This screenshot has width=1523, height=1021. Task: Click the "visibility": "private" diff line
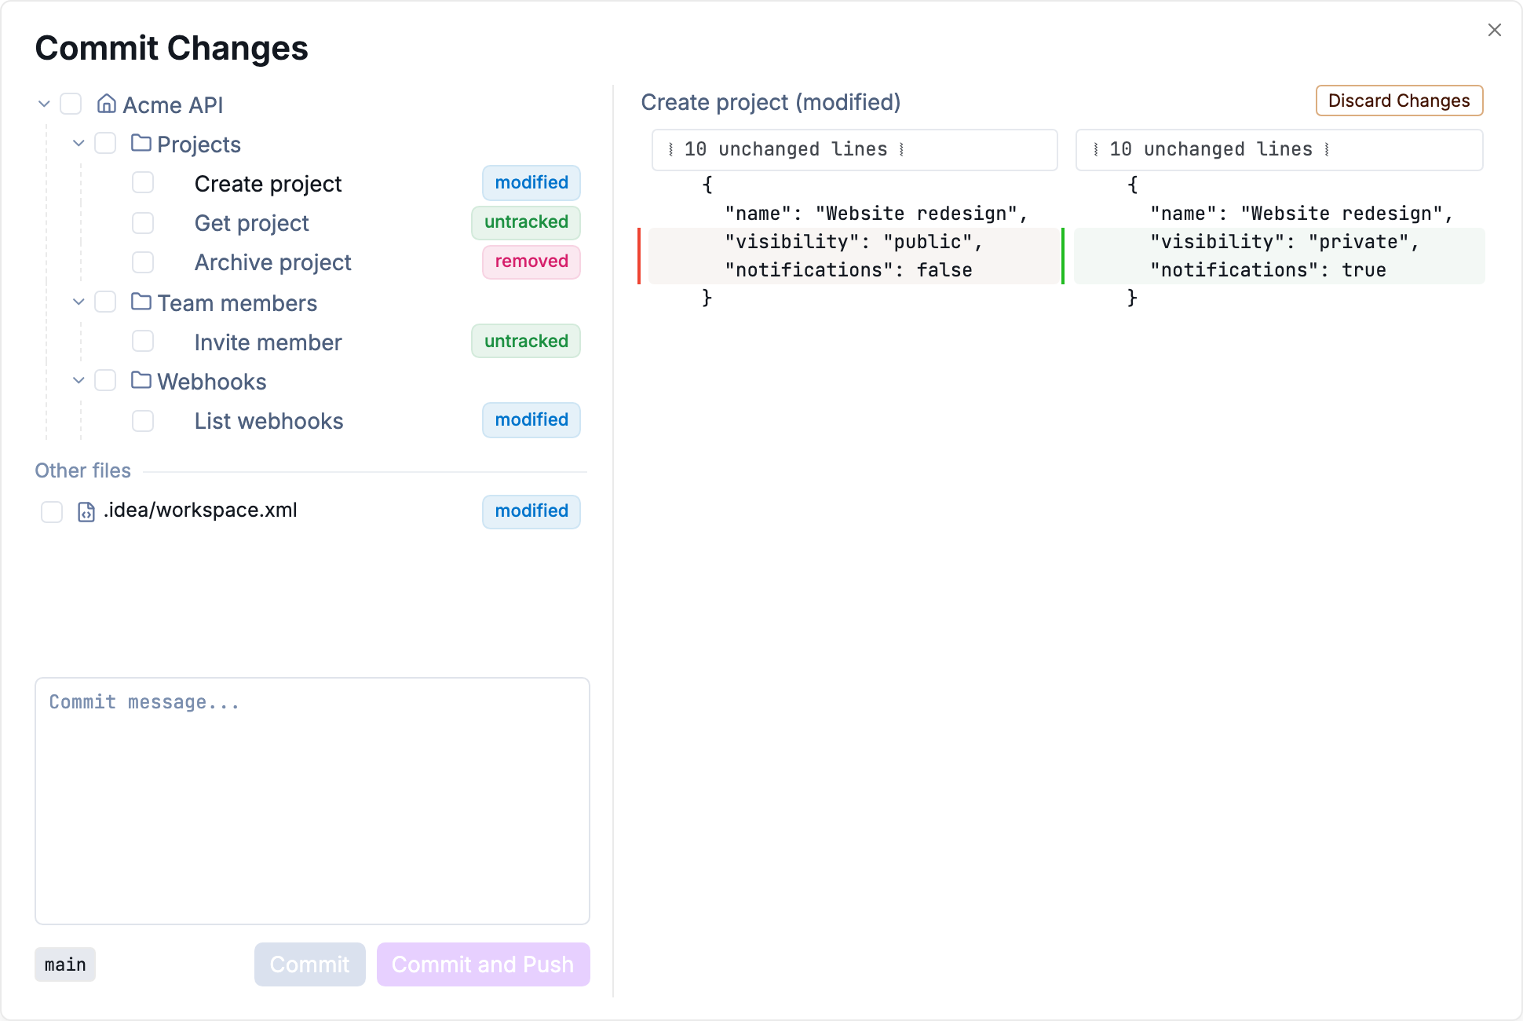coord(1280,242)
